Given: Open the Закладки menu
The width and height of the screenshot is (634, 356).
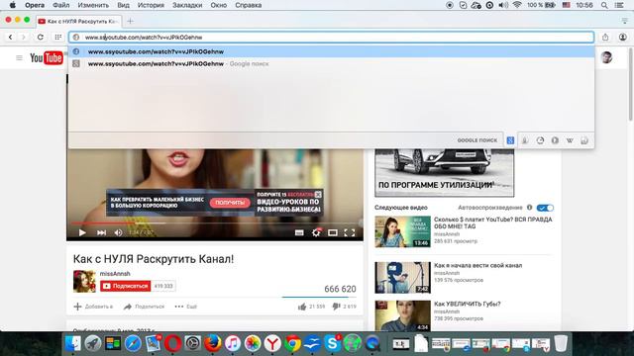Looking at the screenshot, I should click(x=187, y=5).
